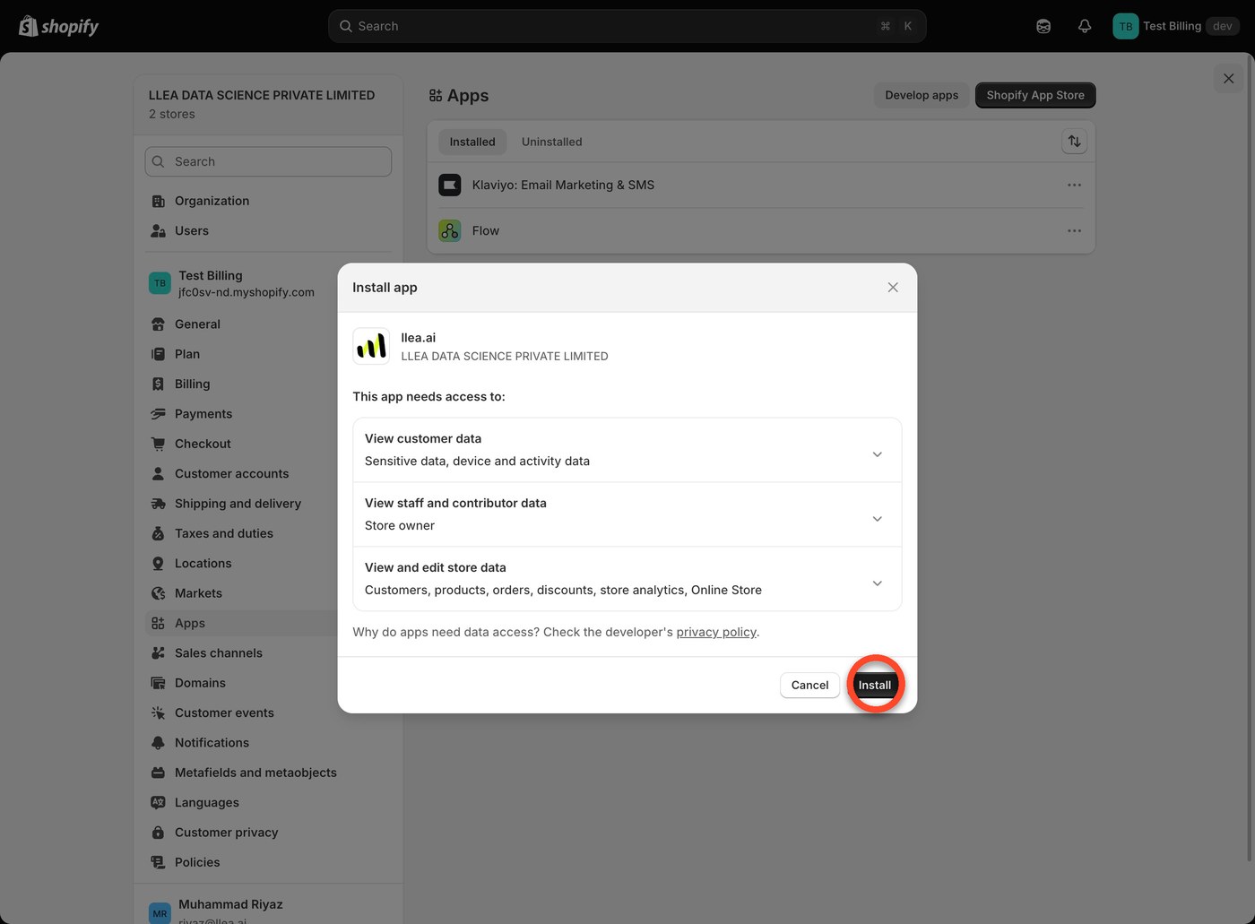Viewport: 1255px width, 924px height.
Task: Click the Klaviyo app icon
Action: coord(449,185)
